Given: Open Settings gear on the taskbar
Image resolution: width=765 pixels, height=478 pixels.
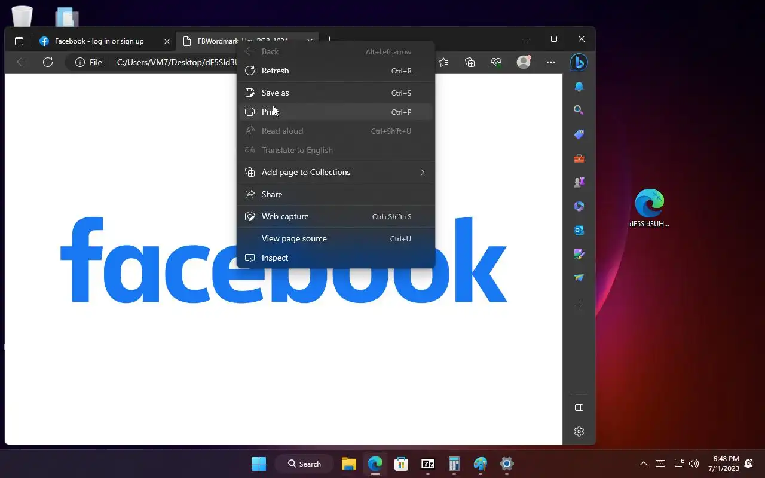Looking at the screenshot, I should 507,464.
